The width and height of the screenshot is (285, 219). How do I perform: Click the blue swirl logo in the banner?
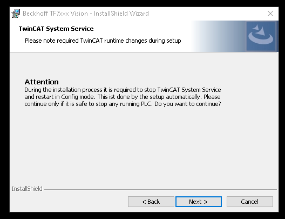[261, 36]
